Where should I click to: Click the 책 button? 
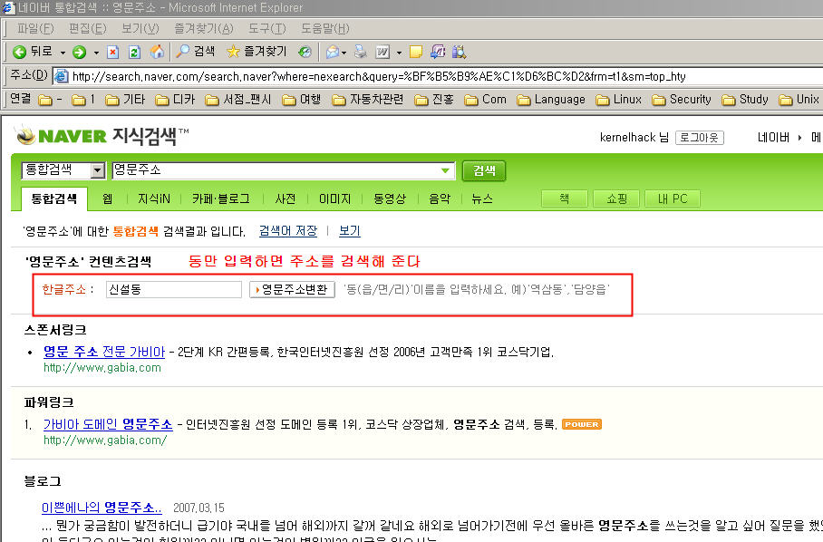[565, 198]
